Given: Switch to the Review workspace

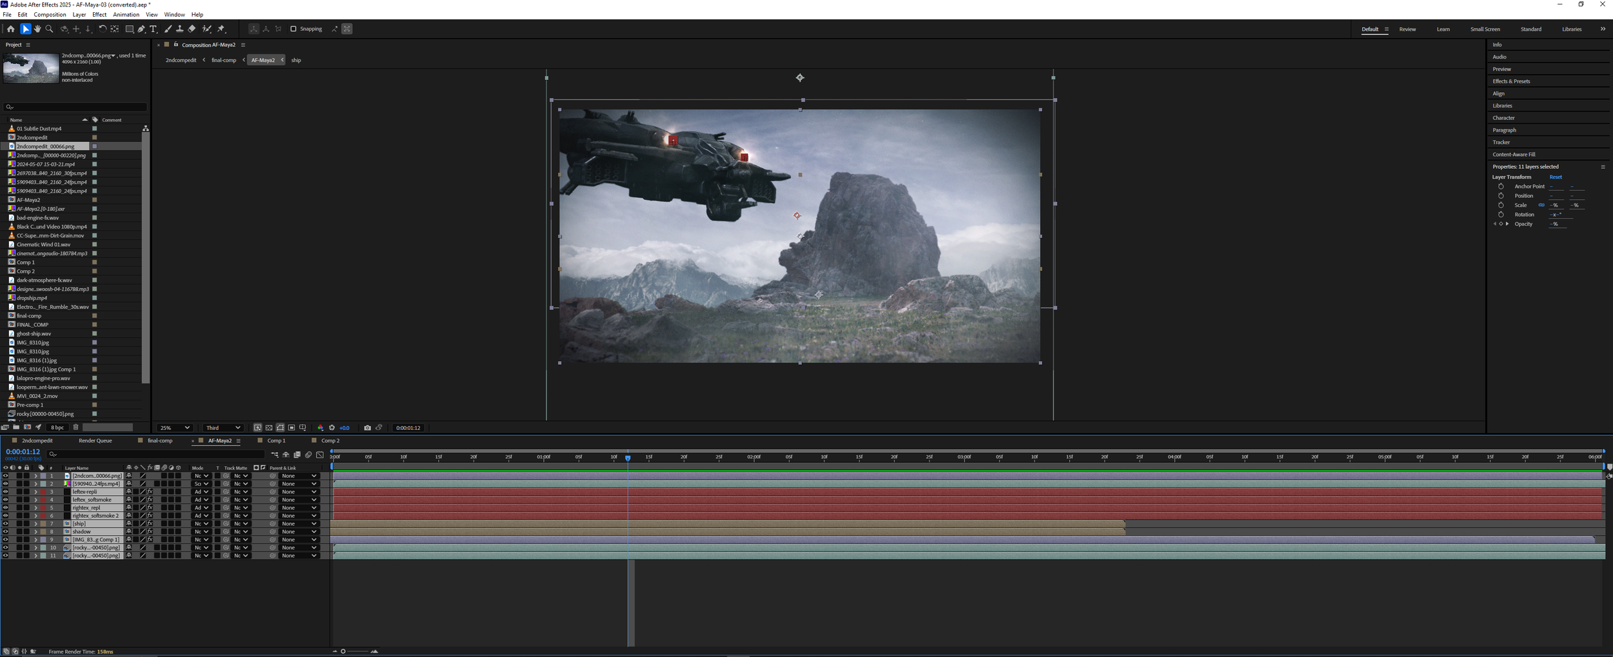Looking at the screenshot, I should 1407,29.
